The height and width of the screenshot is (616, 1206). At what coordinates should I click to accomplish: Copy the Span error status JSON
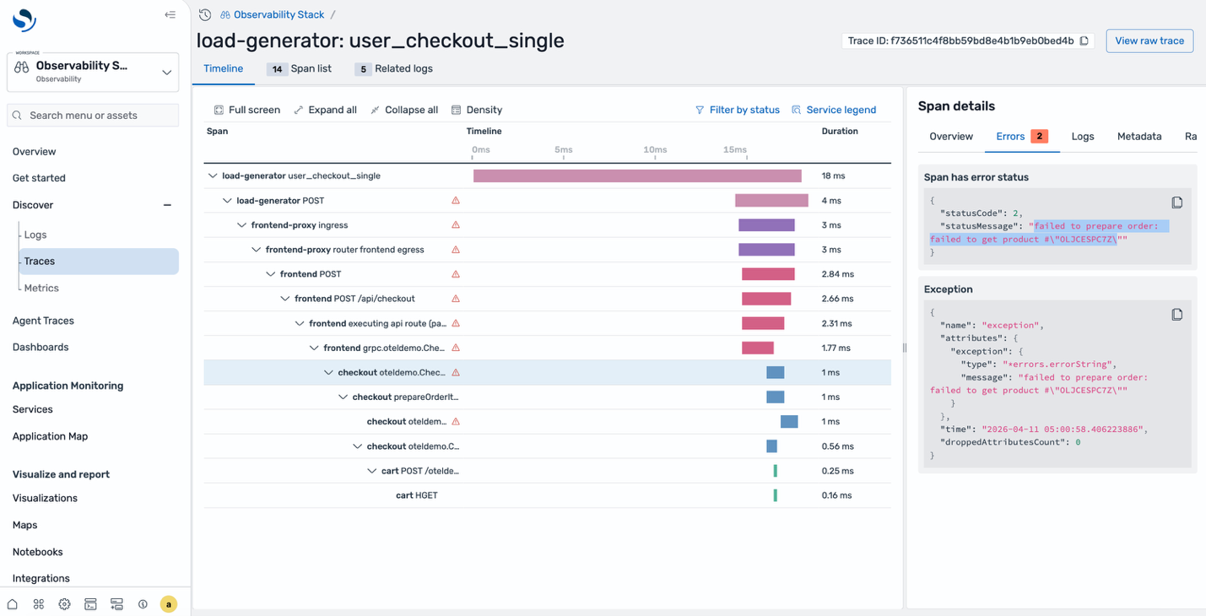coord(1176,202)
